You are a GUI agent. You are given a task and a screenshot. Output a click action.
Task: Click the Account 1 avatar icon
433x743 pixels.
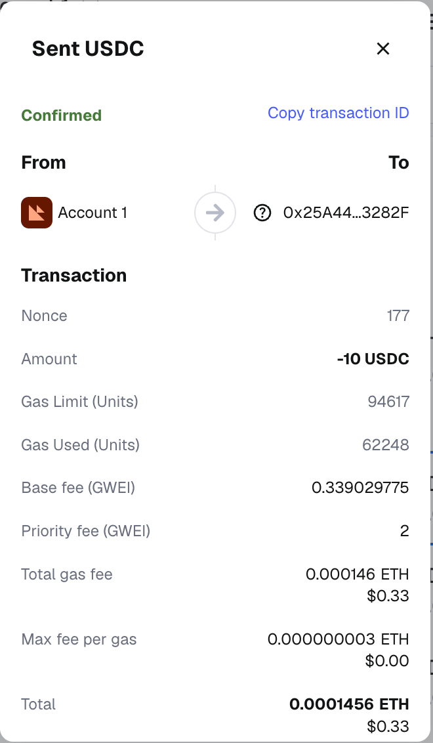click(x=37, y=213)
